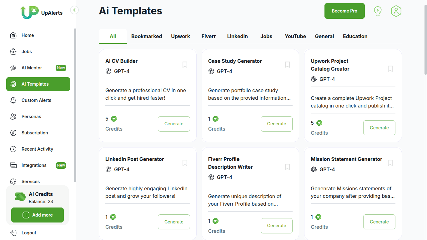Click the 'Ai Templates' page heading
The width and height of the screenshot is (427, 240).
point(130,11)
